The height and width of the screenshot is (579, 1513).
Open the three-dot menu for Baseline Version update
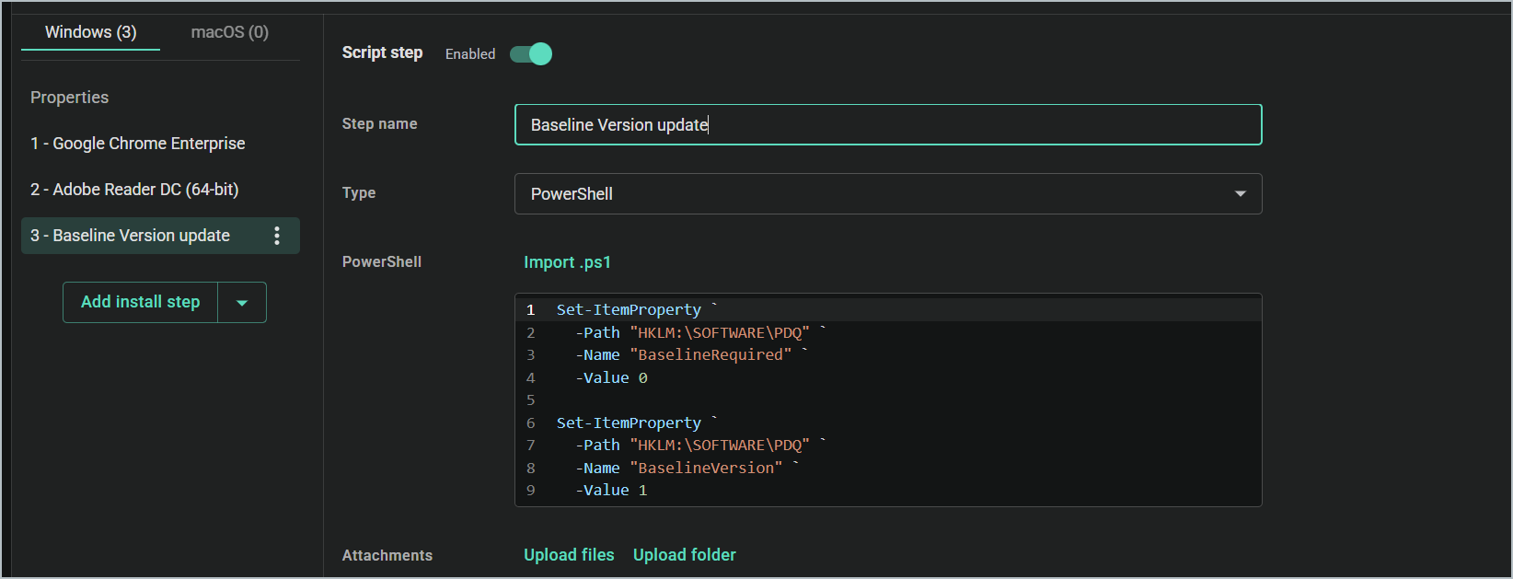[276, 236]
